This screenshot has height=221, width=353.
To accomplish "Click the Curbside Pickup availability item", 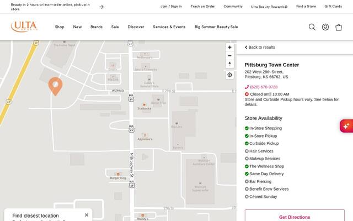I will point(261,144).
